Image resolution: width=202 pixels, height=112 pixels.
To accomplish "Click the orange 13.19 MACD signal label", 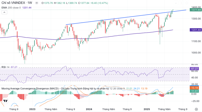I will click(x=194, y=88).
